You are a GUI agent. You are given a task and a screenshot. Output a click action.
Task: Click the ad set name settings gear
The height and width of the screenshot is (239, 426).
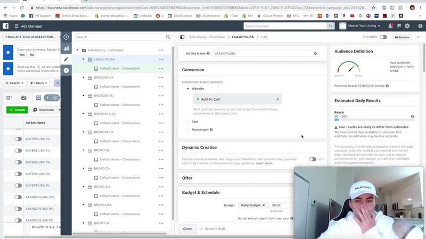point(315,54)
